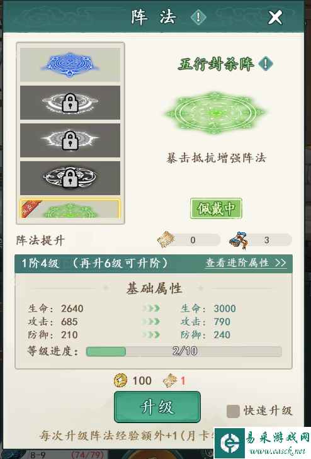The height and width of the screenshot is (459, 311).
Task: Click the second locked formation slot
Action: (x=70, y=140)
